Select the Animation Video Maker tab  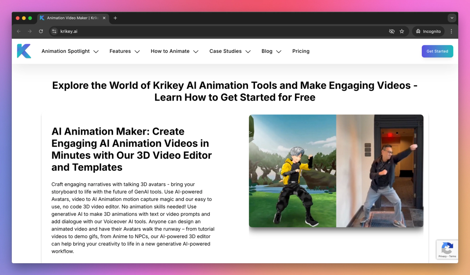tap(74, 18)
